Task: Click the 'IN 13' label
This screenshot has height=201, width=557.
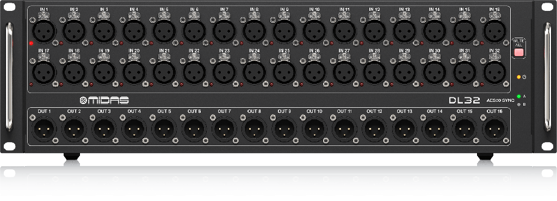Action: (x=404, y=9)
